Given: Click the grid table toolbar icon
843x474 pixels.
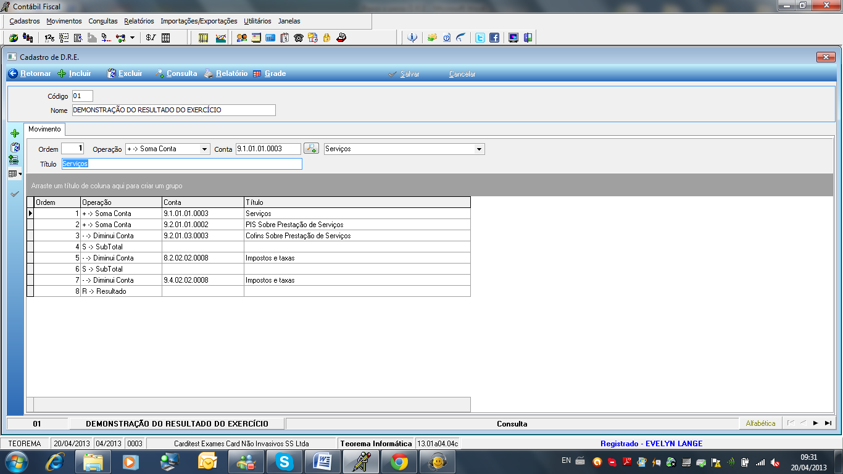Looking at the screenshot, I should [165, 38].
